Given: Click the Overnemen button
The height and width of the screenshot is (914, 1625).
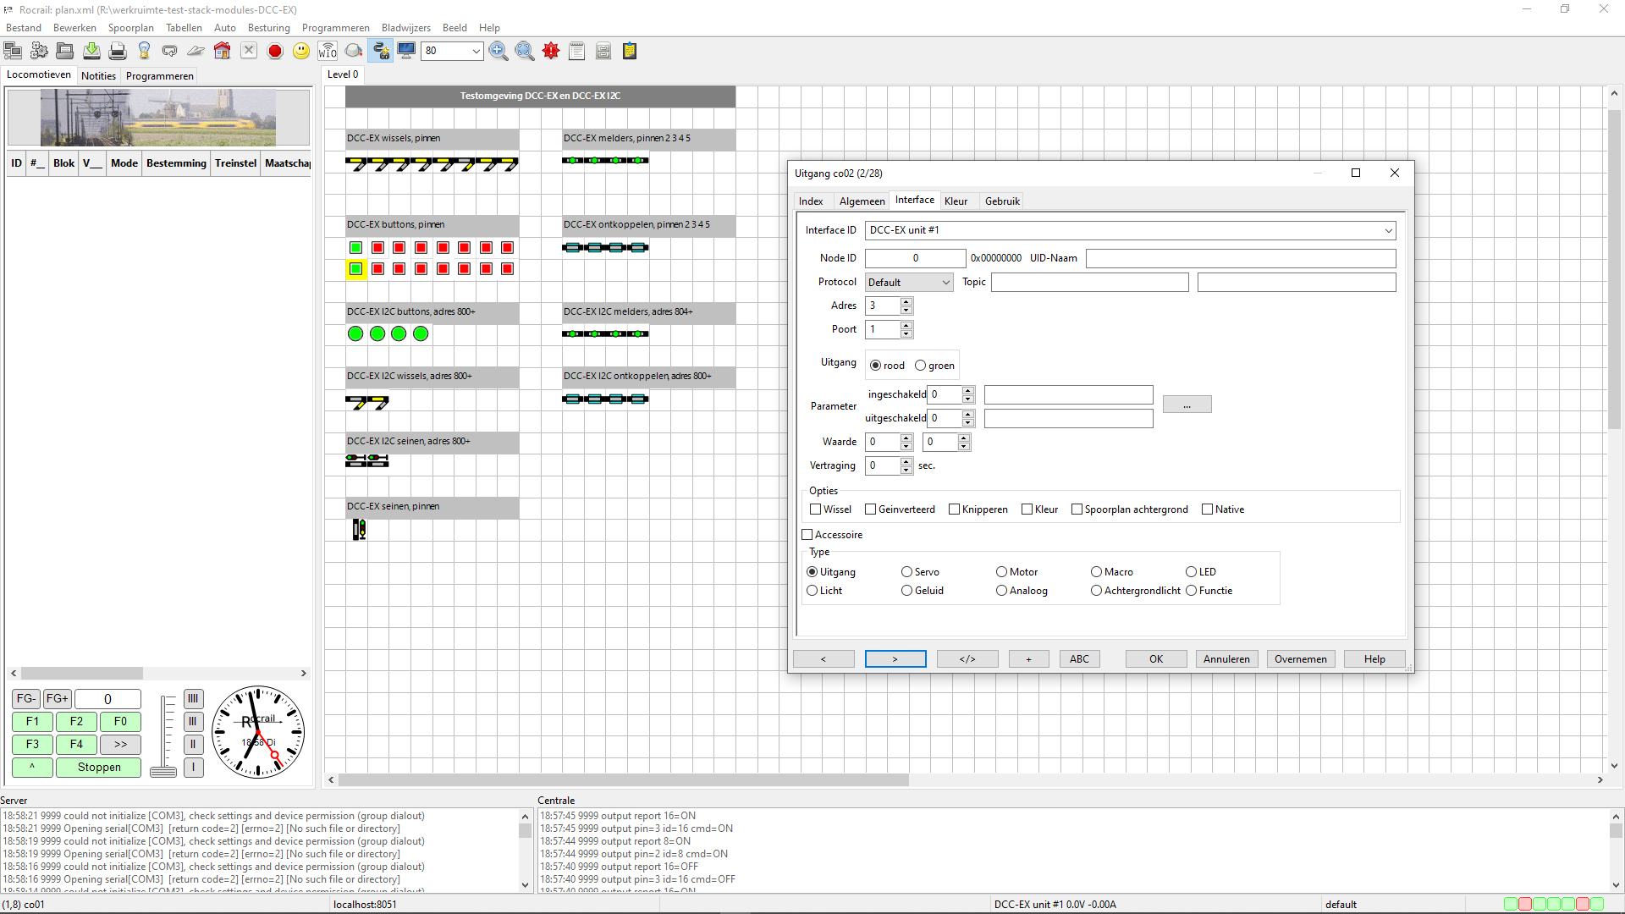Looking at the screenshot, I should pos(1300,659).
